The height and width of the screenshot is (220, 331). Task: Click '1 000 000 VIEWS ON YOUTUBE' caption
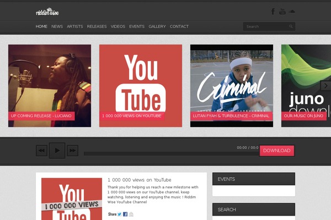tap(132, 116)
